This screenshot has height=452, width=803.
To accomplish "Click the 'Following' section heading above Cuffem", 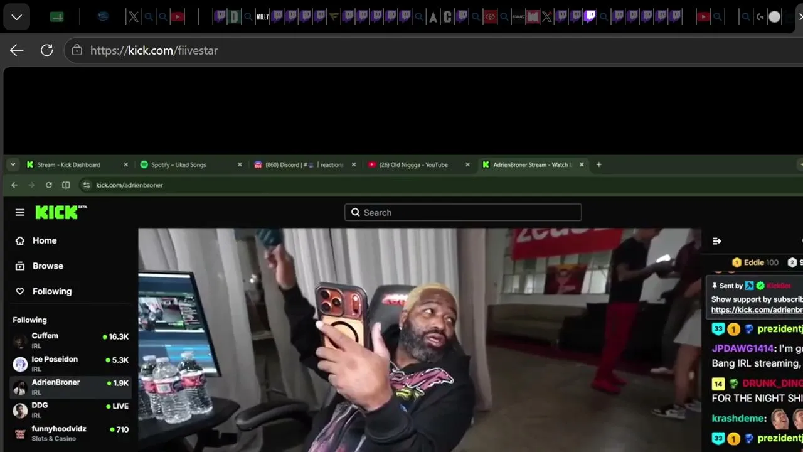I will click(29, 320).
